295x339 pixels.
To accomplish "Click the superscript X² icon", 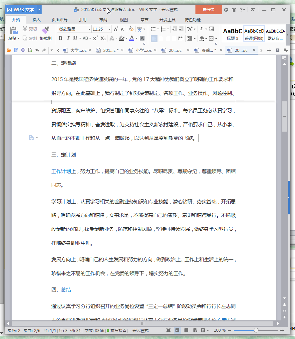I will 95,38.
